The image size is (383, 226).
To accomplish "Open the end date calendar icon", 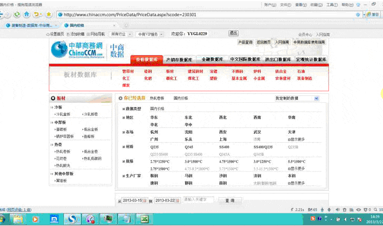I will pyautogui.click(x=178, y=201).
